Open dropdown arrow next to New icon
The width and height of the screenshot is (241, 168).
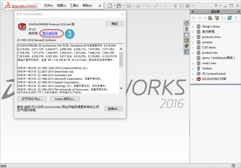coord(114,6)
